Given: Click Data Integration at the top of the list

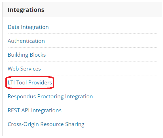Looking at the screenshot, I should coord(28,27).
